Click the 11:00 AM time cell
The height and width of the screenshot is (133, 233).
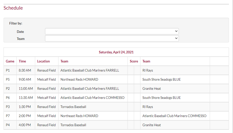click(x=26, y=89)
